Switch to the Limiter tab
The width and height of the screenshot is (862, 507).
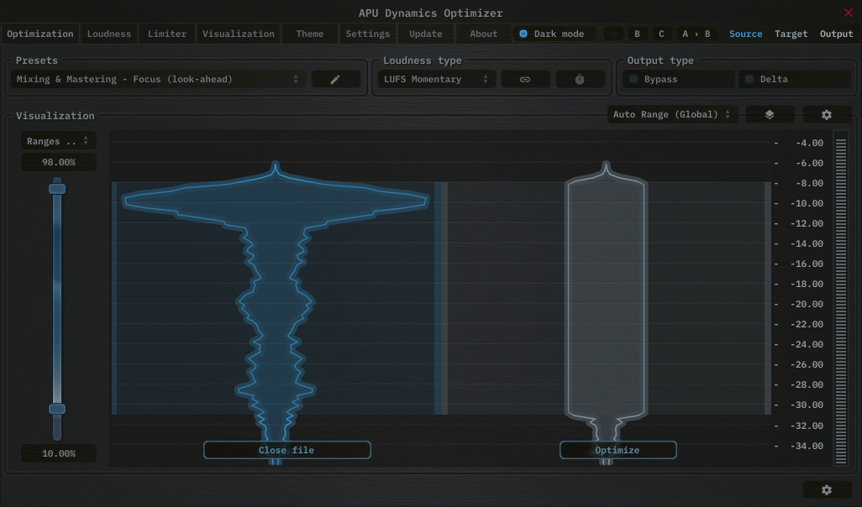(x=166, y=34)
